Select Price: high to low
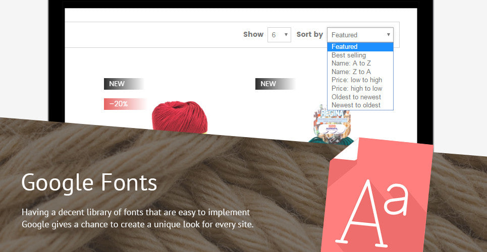This screenshot has width=487, height=252. click(x=360, y=88)
